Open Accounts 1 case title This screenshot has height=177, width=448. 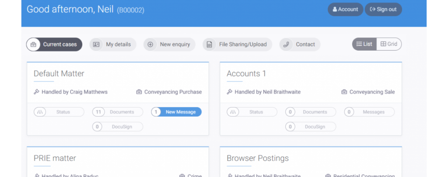coord(246,74)
